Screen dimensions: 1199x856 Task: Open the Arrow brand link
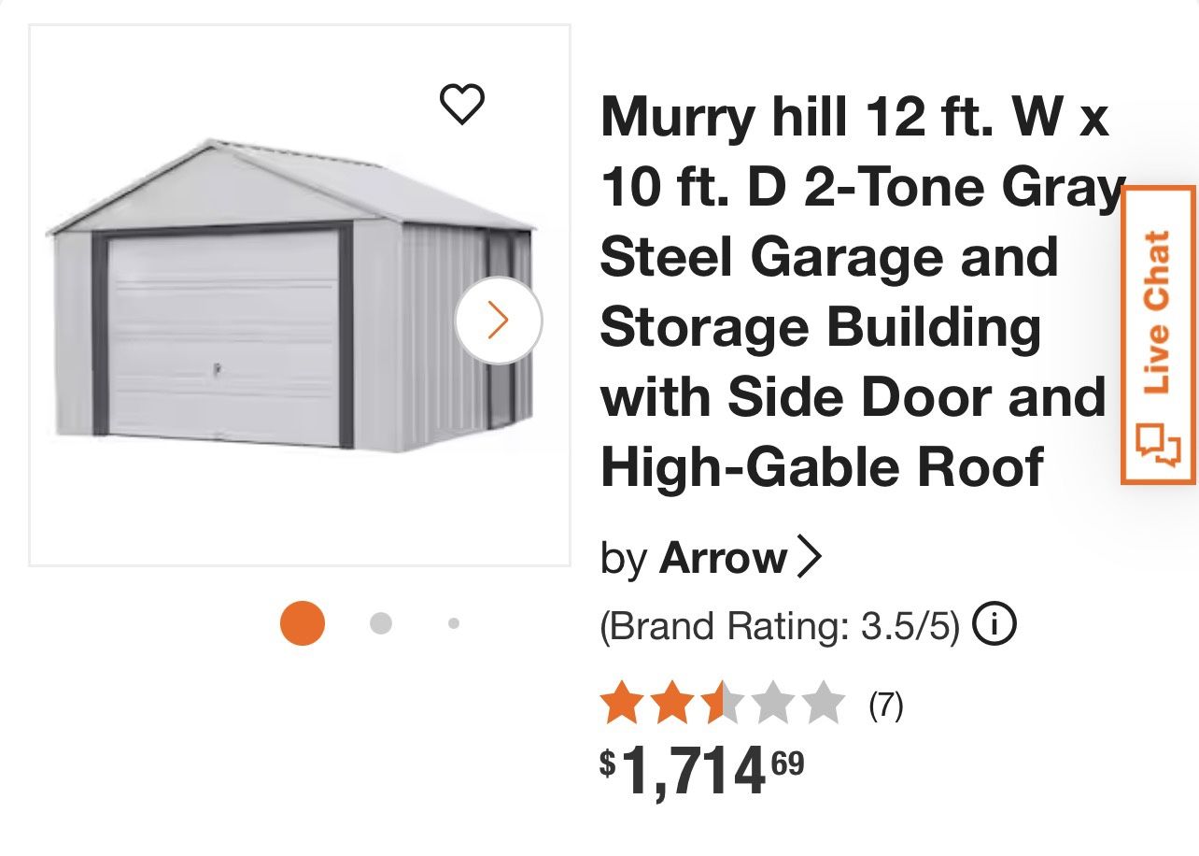tap(723, 558)
